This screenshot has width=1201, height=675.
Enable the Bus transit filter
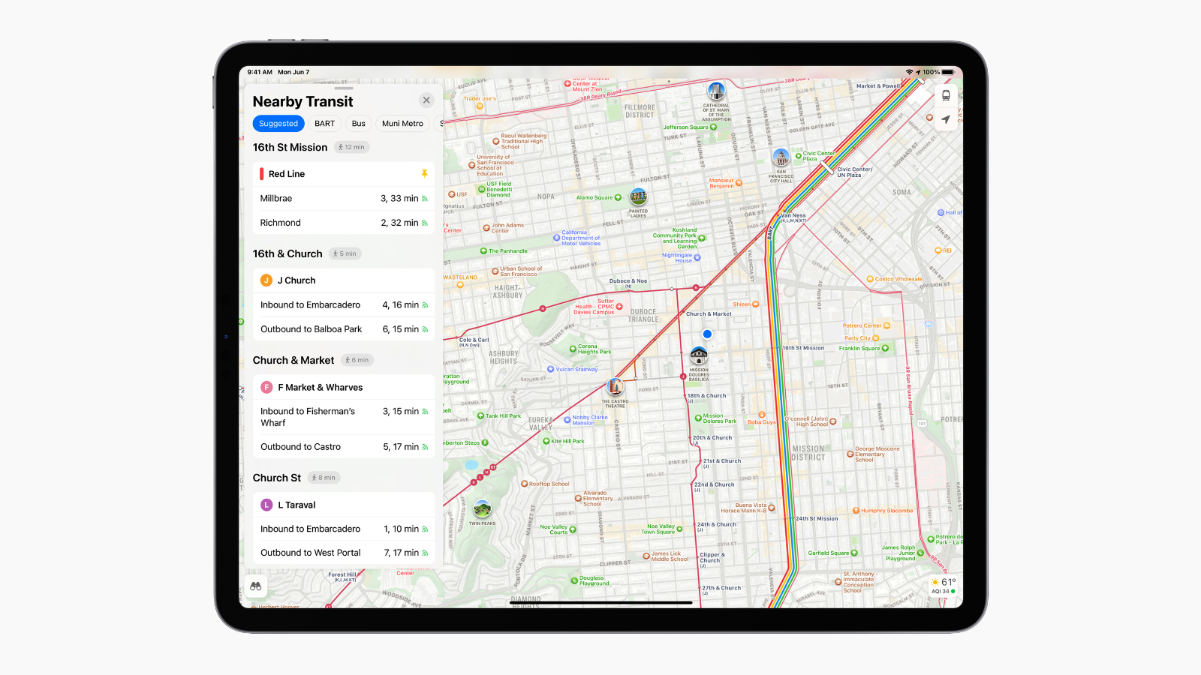(x=358, y=123)
